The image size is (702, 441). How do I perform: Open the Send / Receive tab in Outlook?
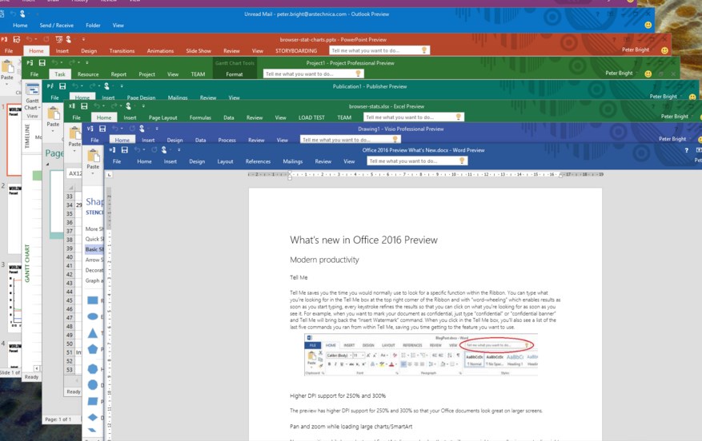(56, 26)
